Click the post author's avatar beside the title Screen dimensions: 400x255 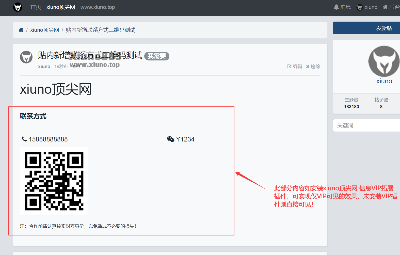26,57
